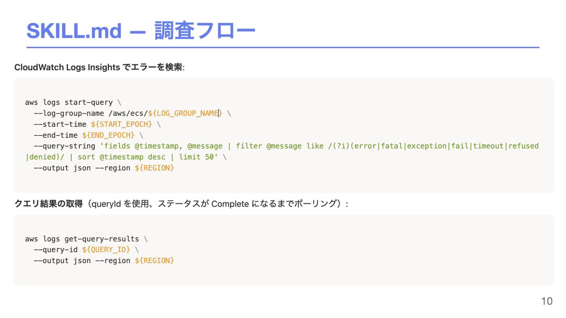Click the --query-string option text
566x318 pixels.
coord(64,146)
